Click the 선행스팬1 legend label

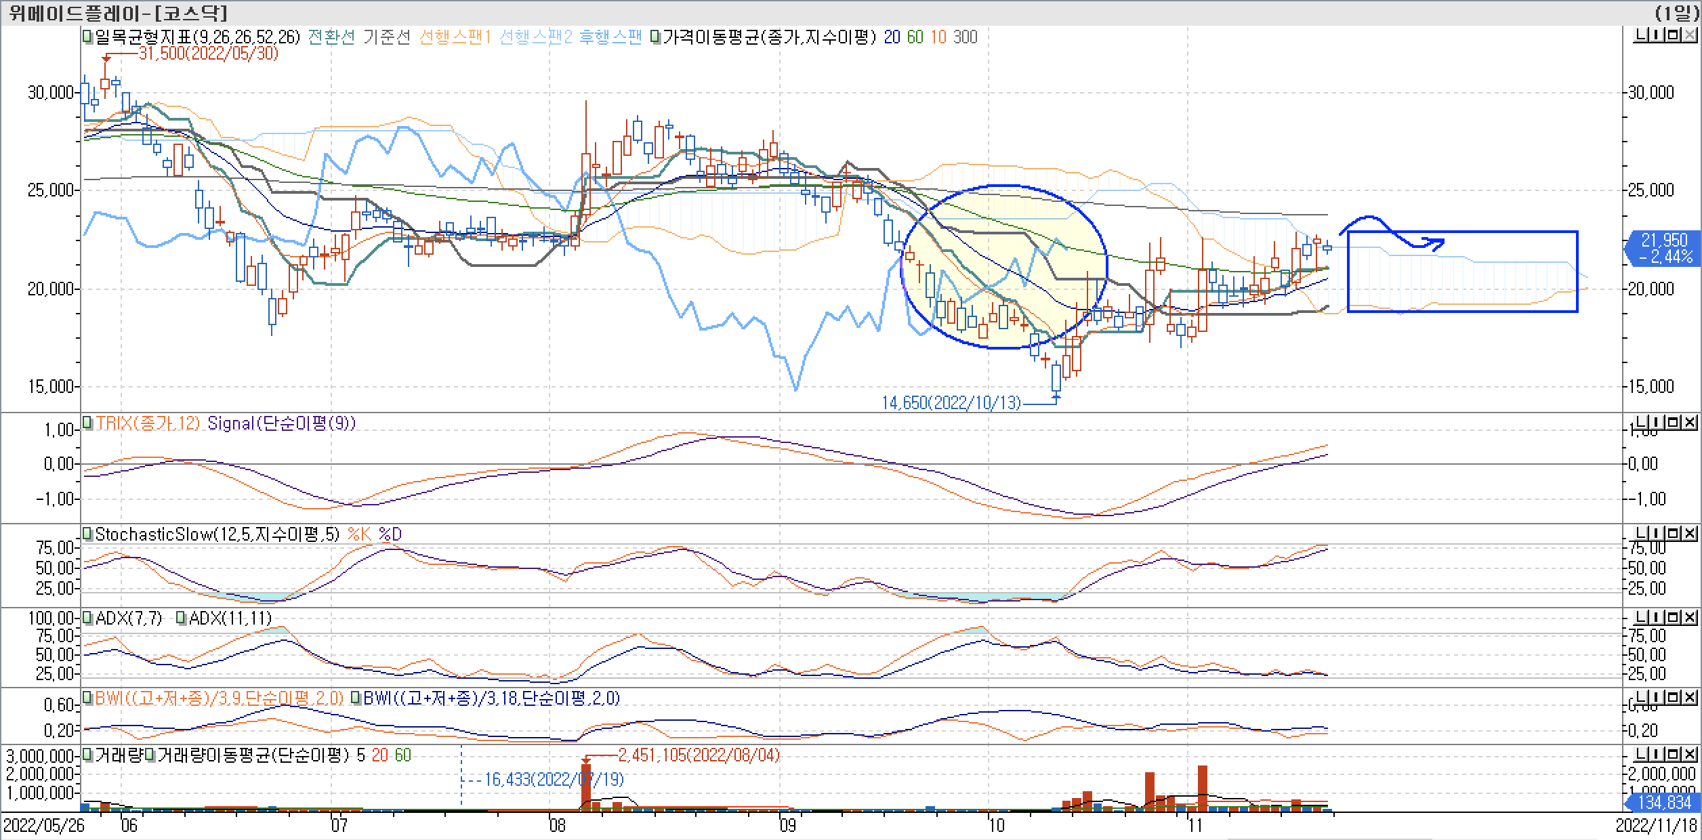[454, 37]
